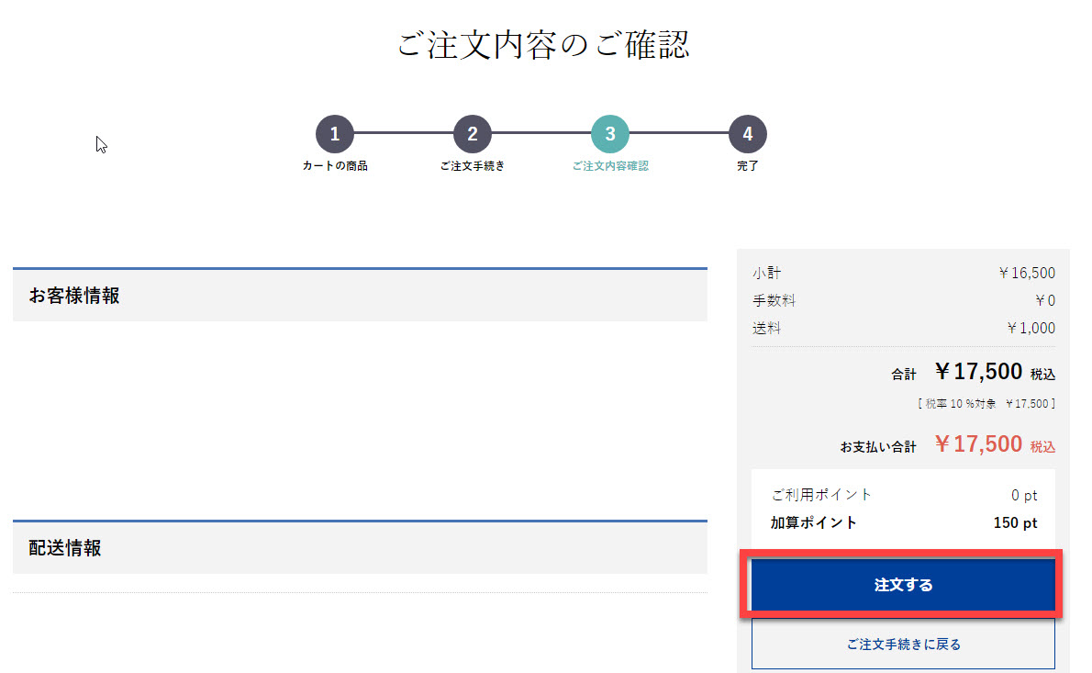Select step 3 circle ご注文内容確認
The height and width of the screenshot is (673, 1092).
tap(610, 134)
